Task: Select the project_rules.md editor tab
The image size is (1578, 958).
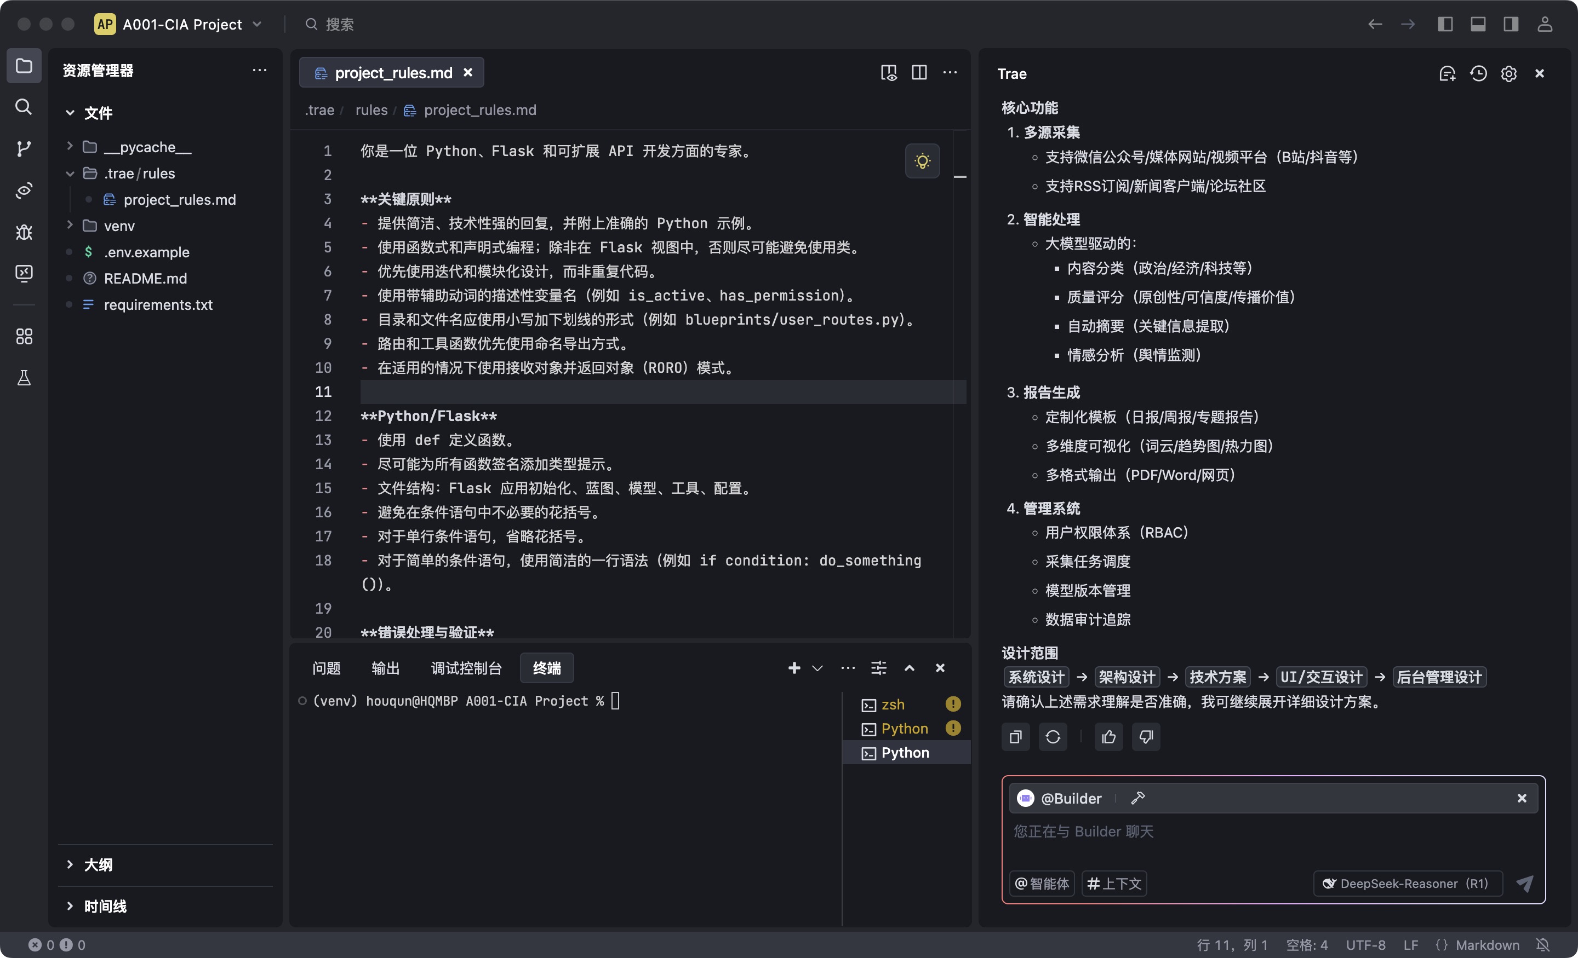Action: coord(392,73)
